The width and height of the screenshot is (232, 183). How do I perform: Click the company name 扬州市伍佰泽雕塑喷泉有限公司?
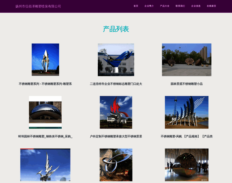point(38,6)
